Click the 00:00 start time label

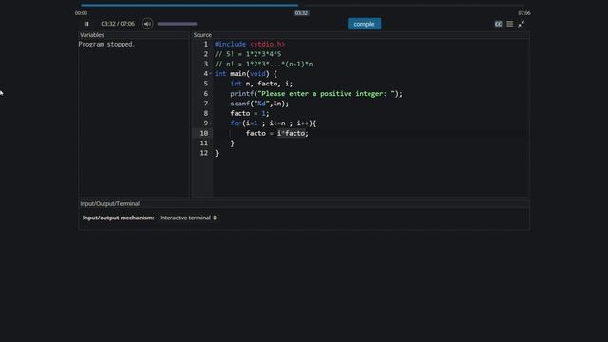pyautogui.click(x=81, y=13)
